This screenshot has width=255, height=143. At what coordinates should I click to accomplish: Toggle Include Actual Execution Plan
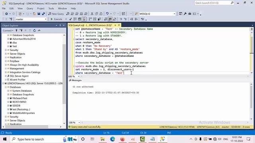(x=90, y=19)
